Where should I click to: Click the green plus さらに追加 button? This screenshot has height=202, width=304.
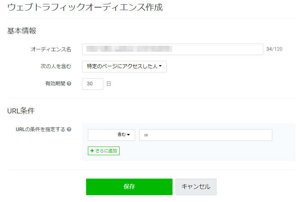pyautogui.click(x=104, y=151)
